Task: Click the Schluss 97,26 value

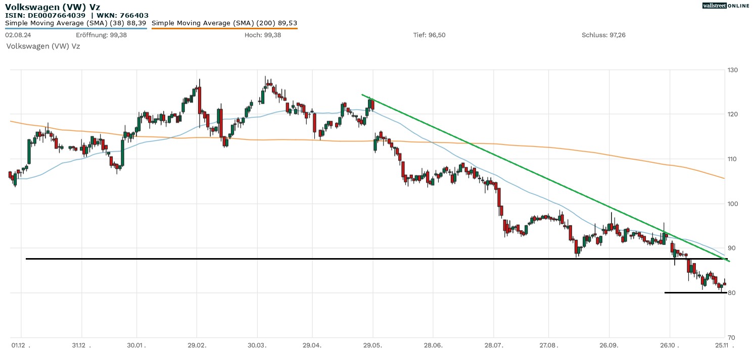Action: click(603, 35)
